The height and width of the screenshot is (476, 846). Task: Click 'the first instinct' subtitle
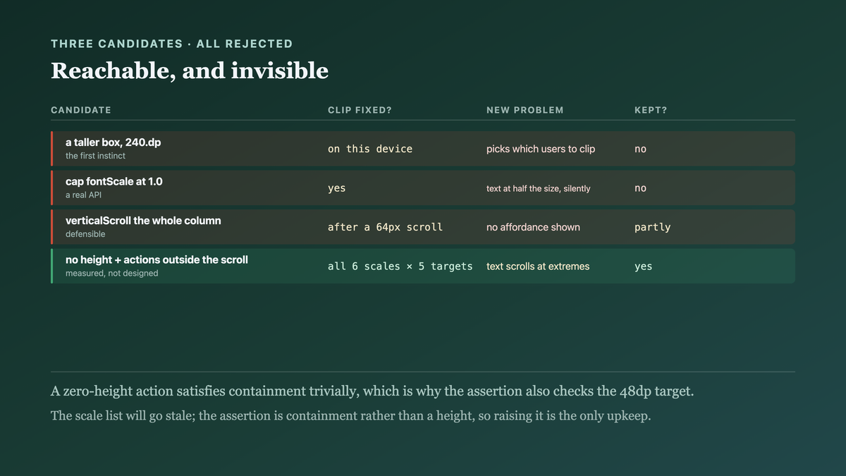[95, 156]
